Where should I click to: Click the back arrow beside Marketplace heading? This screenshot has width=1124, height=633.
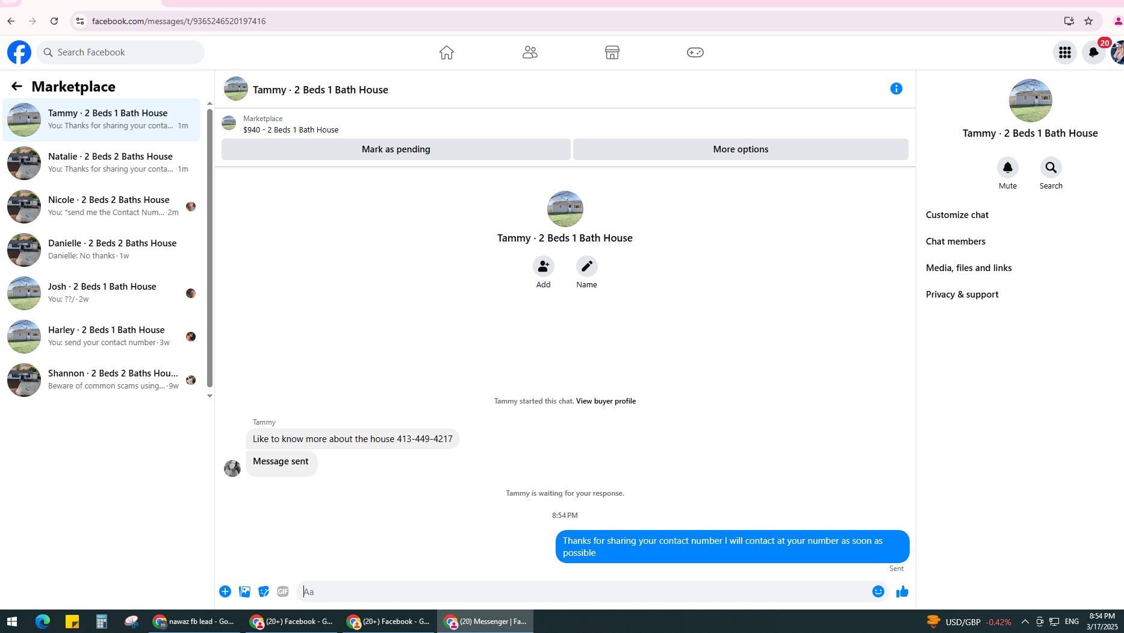click(x=17, y=86)
